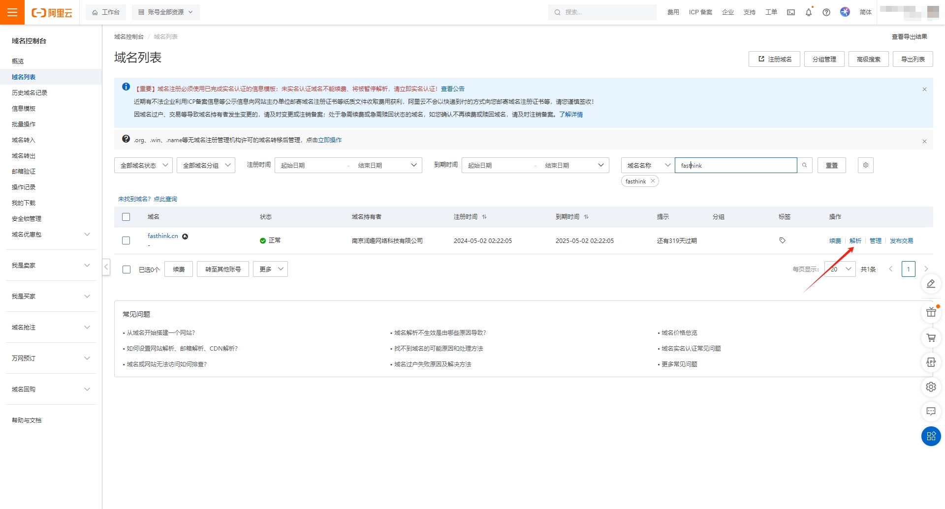Click the blue info icon in the notice banner

[x=126, y=87]
